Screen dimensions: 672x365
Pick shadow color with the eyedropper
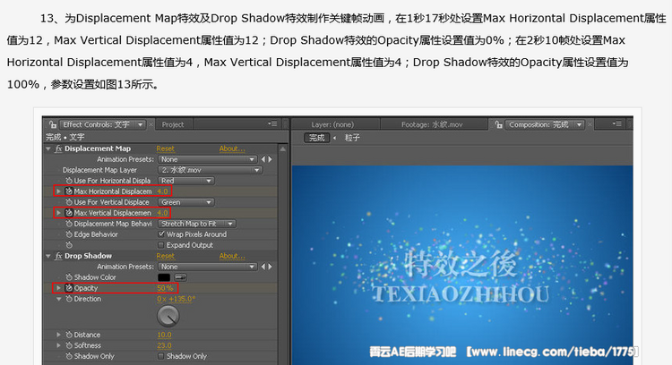pos(180,277)
